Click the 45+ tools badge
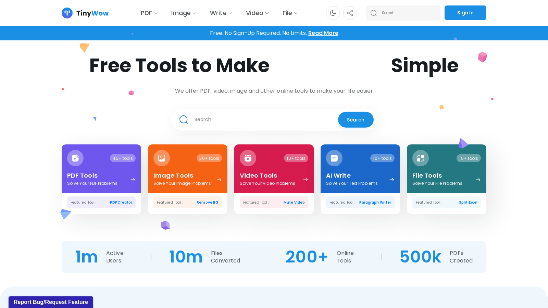This screenshot has width=548, height=308. (x=123, y=158)
